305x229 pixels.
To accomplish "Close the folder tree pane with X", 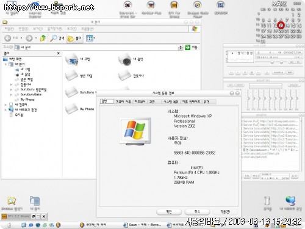I will coord(59,53).
